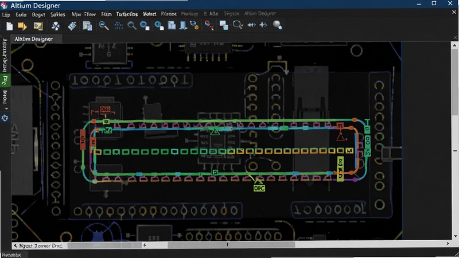Click the framed picture toolbar icon
This screenshot has height=258, width=459.
pyautogui.click(x=38, y=26)
